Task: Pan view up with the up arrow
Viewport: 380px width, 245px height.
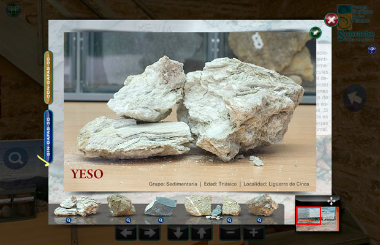Action: pyautogui.click(x=201, y=233)
